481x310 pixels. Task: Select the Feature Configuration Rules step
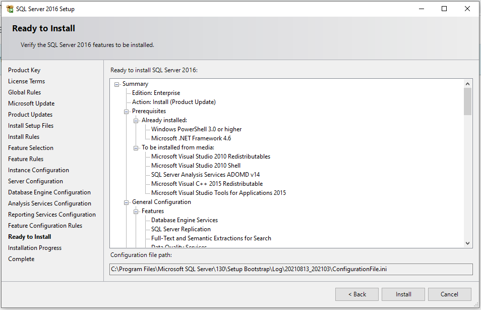click(45, 226)
